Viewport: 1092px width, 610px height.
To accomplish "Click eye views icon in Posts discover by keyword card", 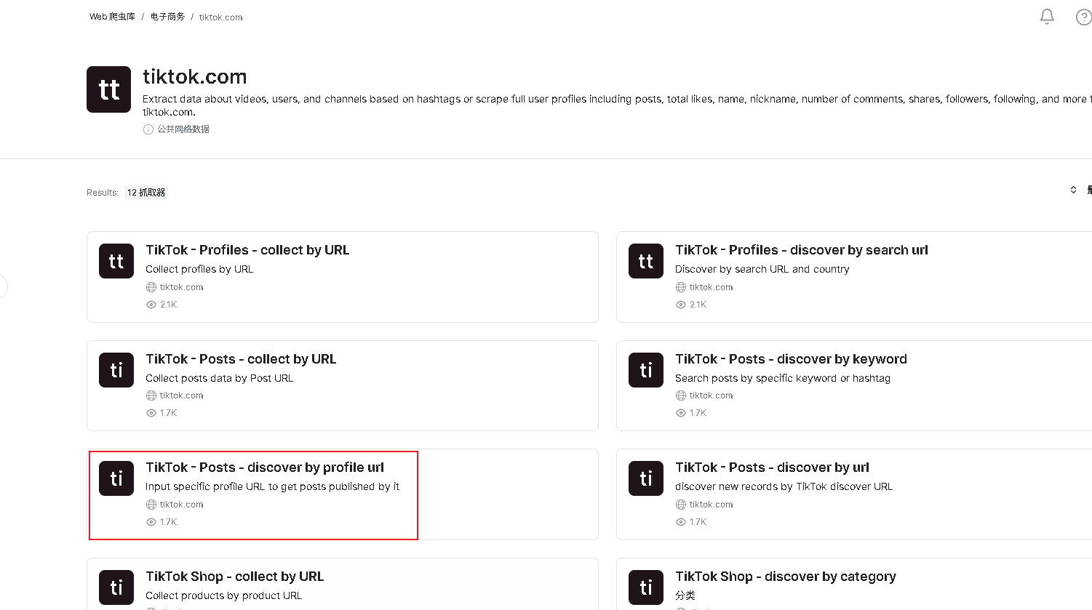I will (x=681, y=413).
